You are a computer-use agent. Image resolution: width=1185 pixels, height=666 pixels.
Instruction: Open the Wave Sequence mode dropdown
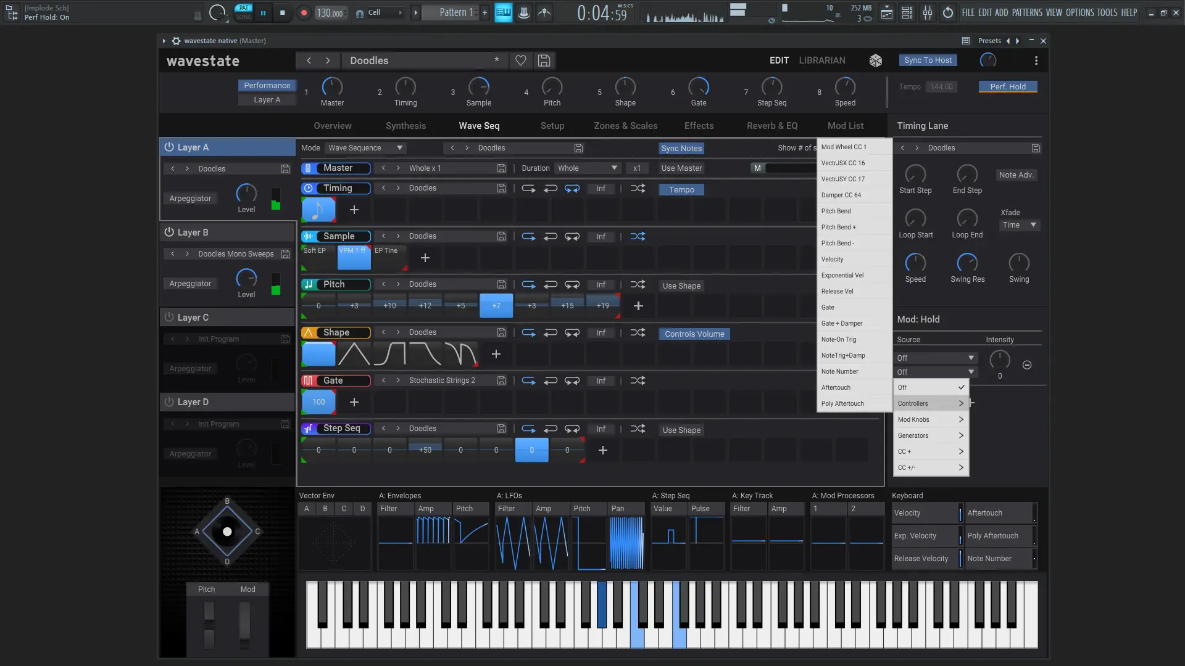[365, 148]
